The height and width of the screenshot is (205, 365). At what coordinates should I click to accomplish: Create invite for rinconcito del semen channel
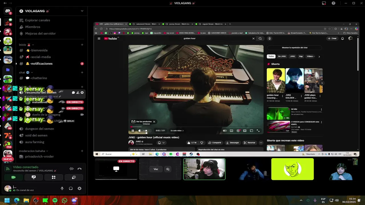pos(78,93)
